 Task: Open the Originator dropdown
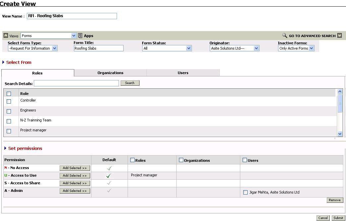coord(256,48)
